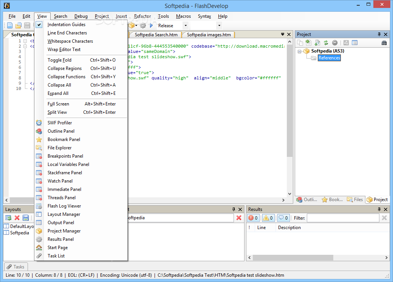Screen dimensions: 393x282
Task: Click the red X delete layout icon
Action: click(x=17, y=218)
